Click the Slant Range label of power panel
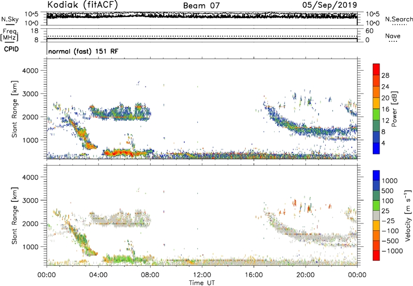413x286 pixels. 14,109
